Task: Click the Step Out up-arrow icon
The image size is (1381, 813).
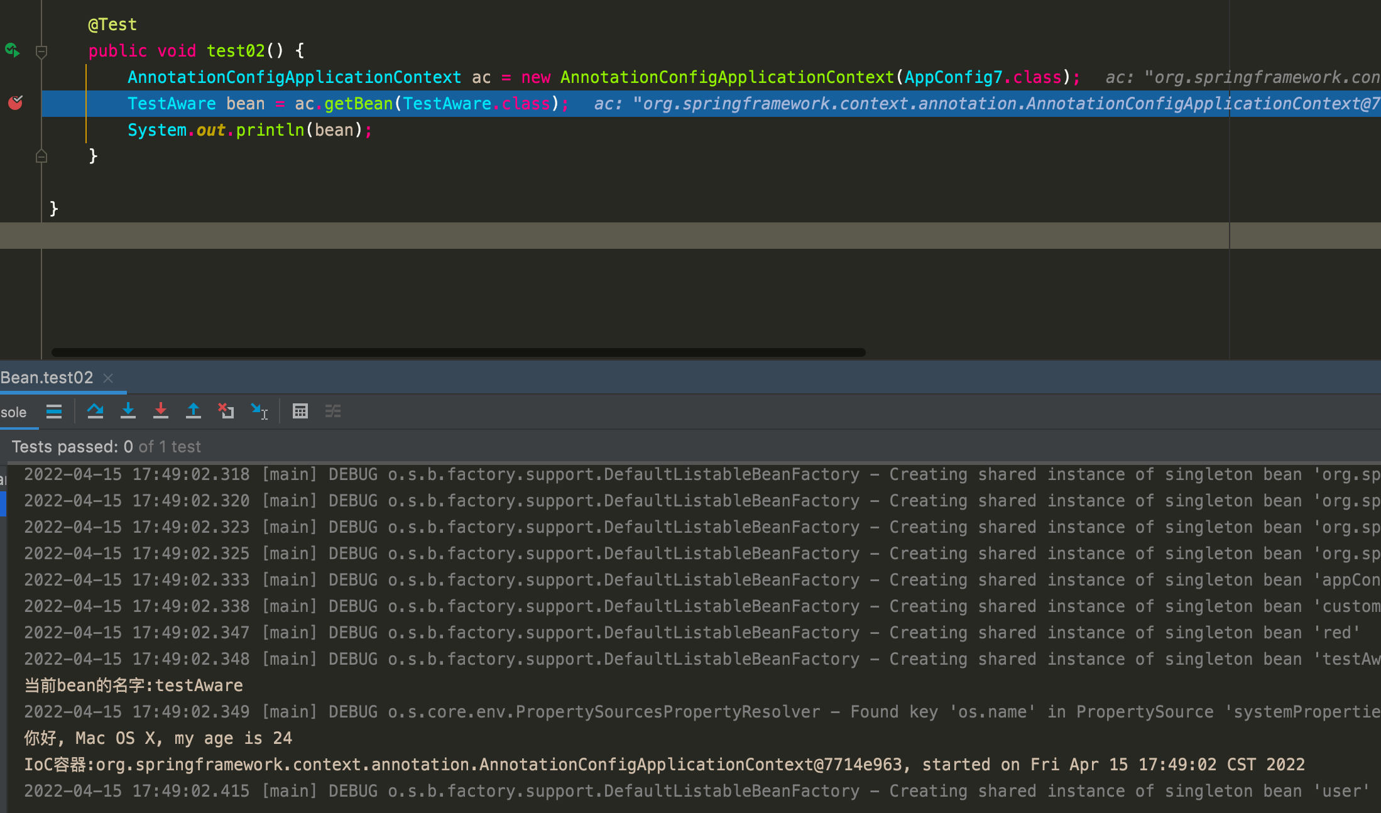Action: tap(194, 412)
